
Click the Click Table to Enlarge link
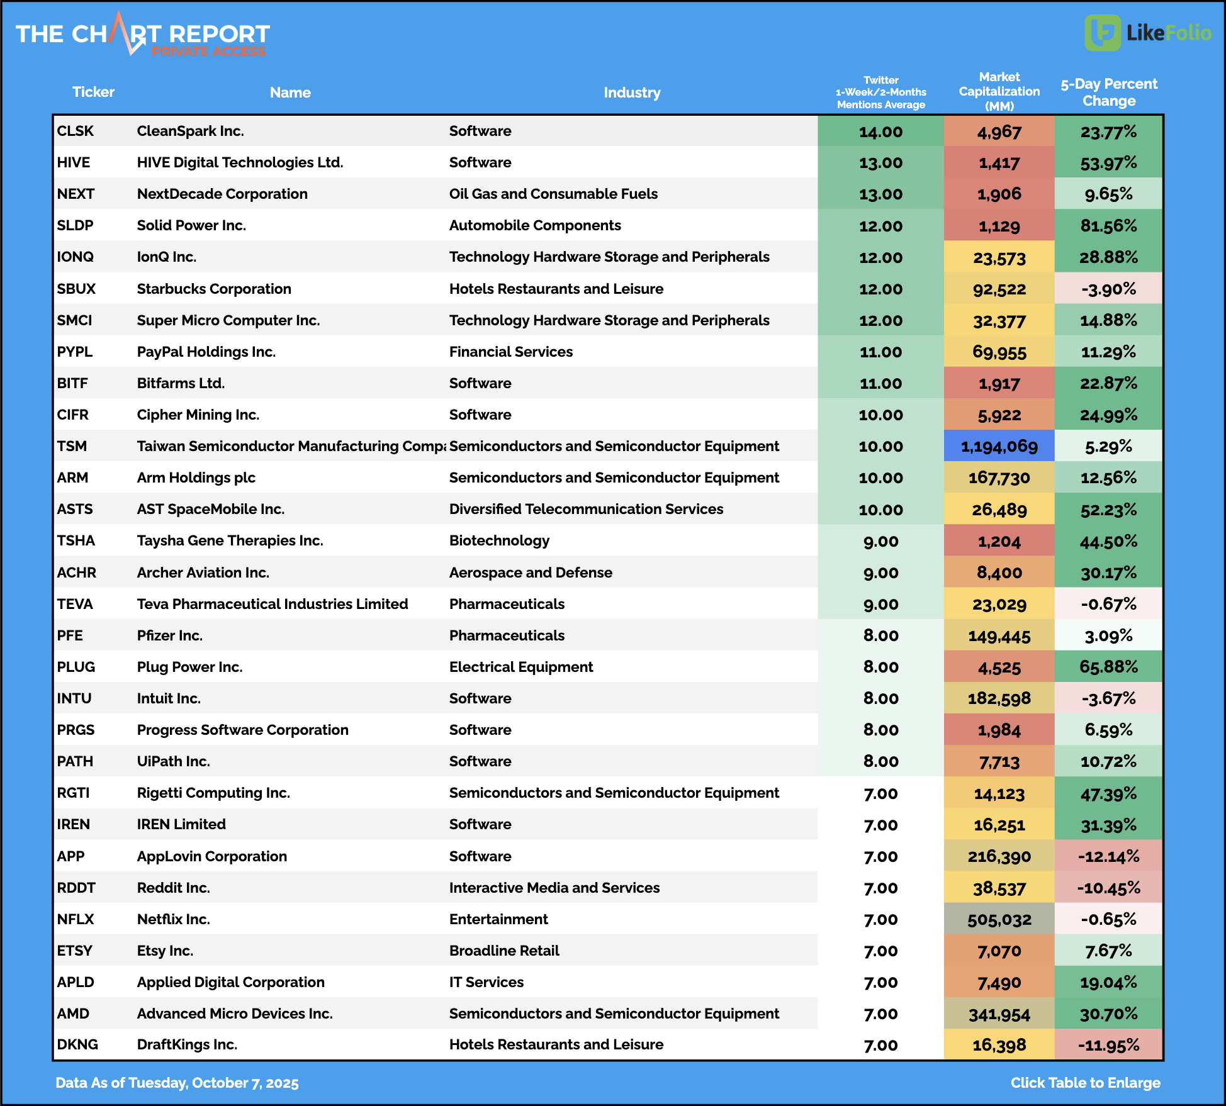[x=1085, y=1083]
